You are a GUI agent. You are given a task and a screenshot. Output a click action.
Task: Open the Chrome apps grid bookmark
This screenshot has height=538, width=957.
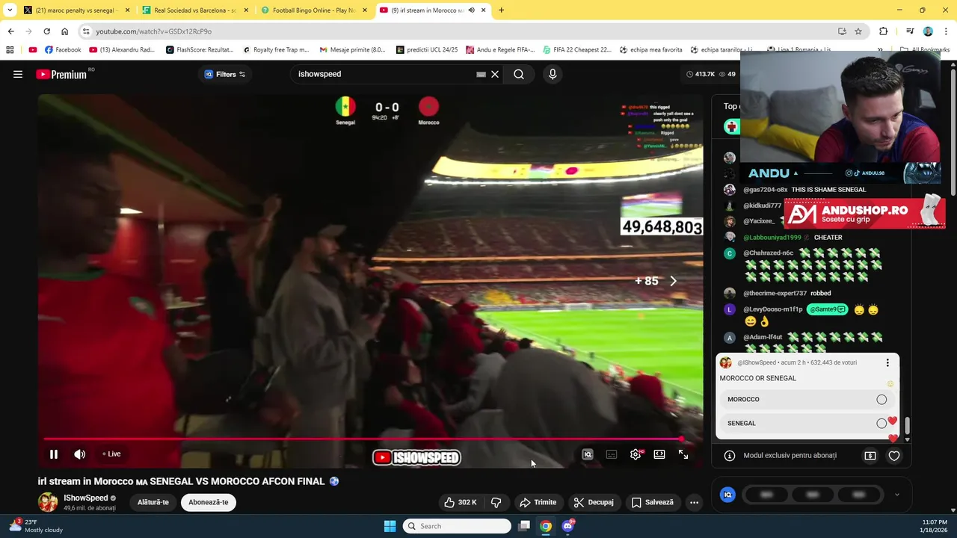coord(10,50)
